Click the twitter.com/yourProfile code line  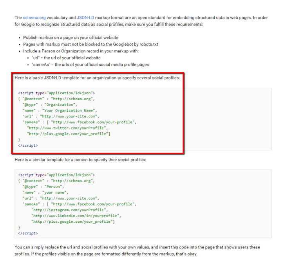(x=67, y=128)
